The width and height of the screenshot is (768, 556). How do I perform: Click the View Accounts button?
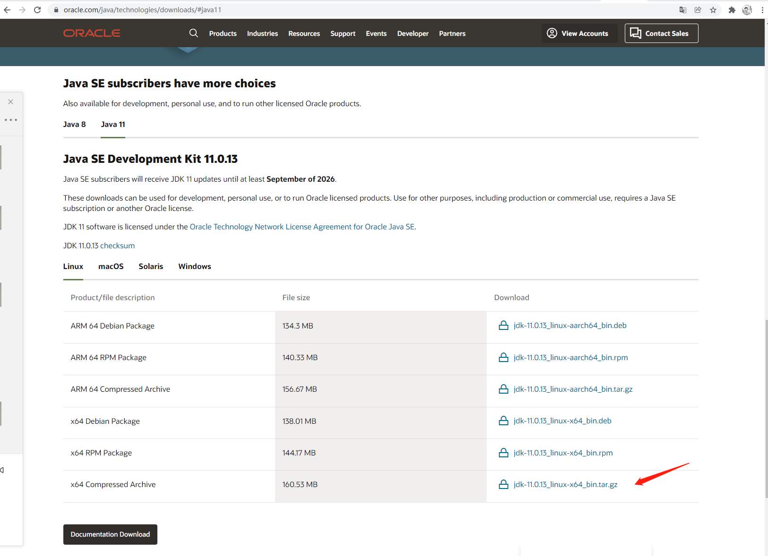(x=579, y=34)
